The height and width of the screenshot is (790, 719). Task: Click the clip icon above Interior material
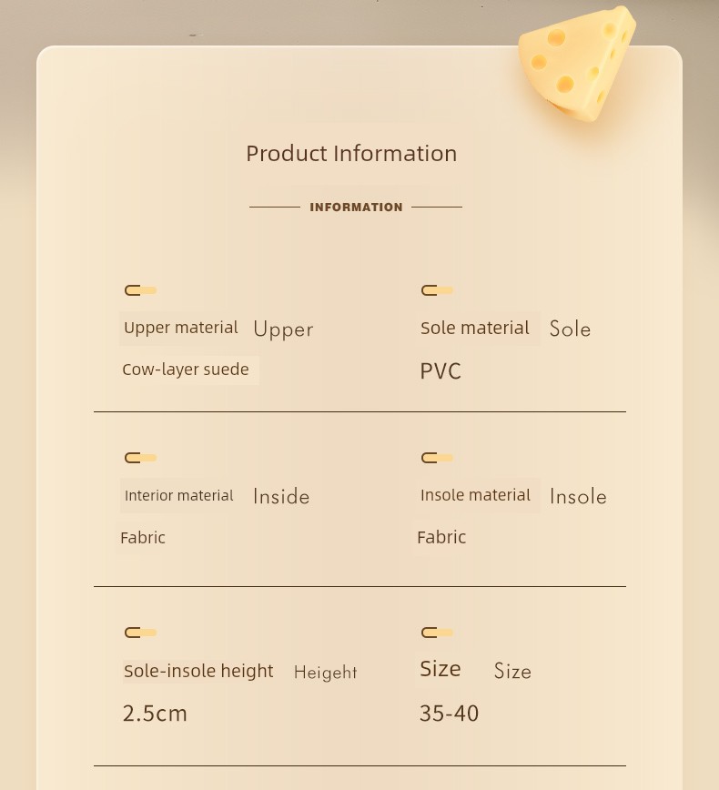(140, 458)
